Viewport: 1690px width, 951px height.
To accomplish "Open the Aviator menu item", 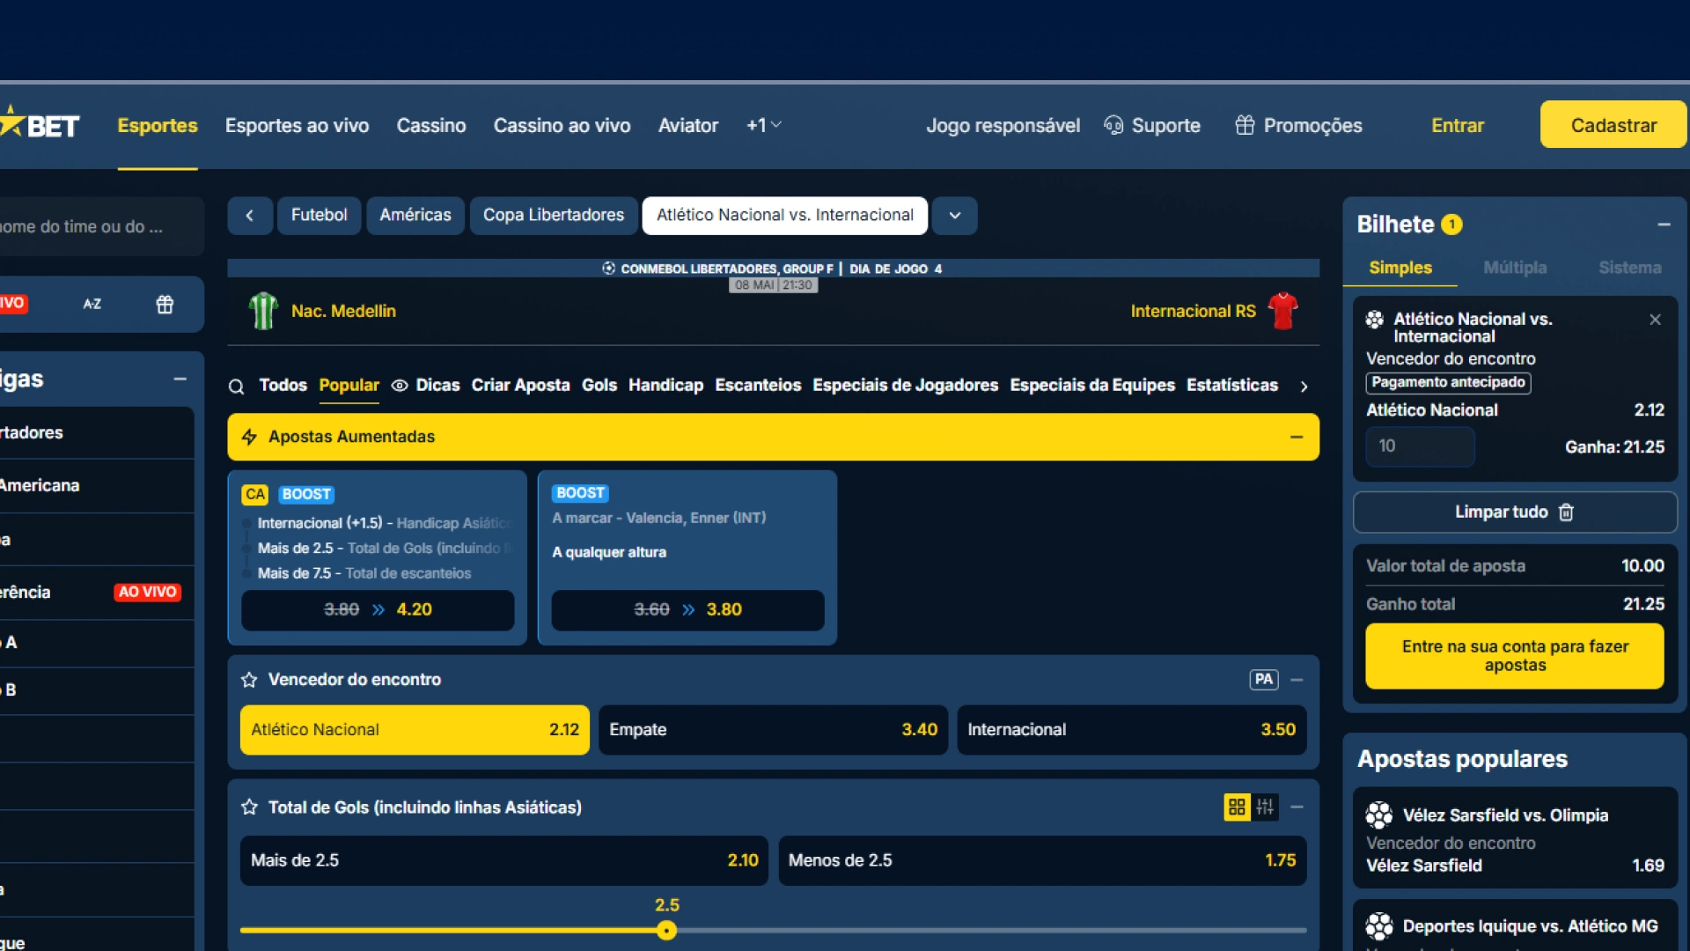I will coord(688,125).
